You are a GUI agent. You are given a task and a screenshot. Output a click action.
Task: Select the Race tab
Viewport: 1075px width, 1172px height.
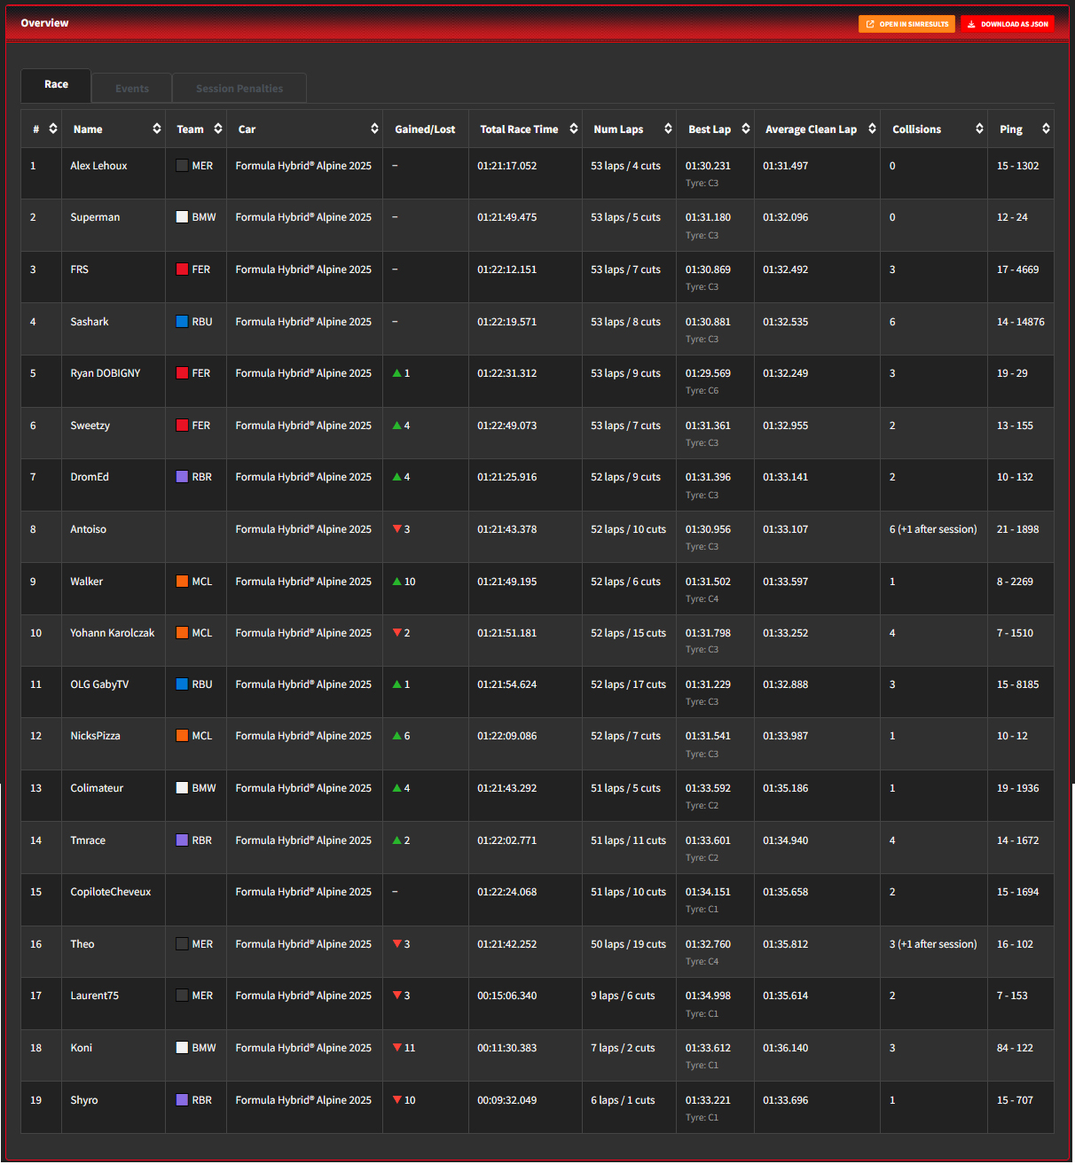[56, 85]
